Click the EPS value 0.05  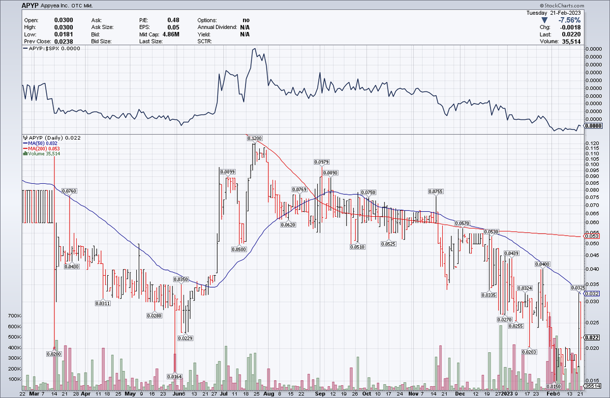point(173,27)
